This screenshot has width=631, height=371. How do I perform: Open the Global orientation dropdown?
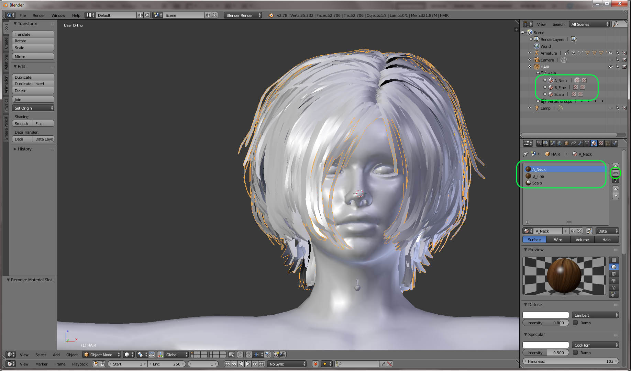(177, 355)
